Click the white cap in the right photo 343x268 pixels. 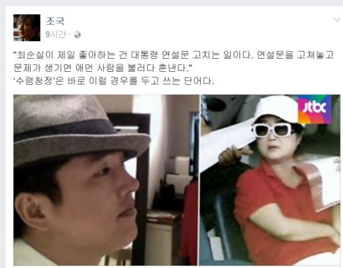click(x=276, y=111)
